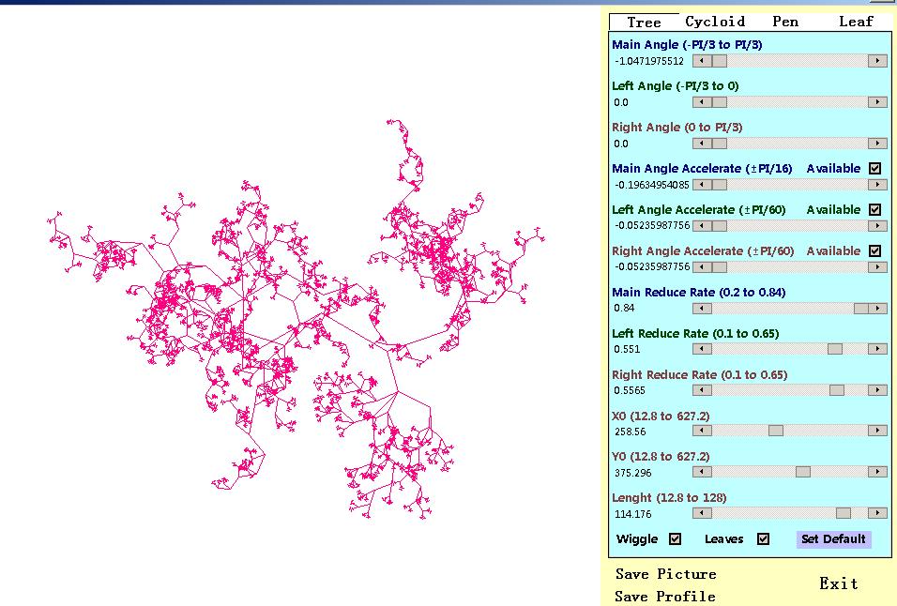Increase Right Reduce Rate with right arrow
Viewport: 897px width, 606px height.
coord(877,390)
